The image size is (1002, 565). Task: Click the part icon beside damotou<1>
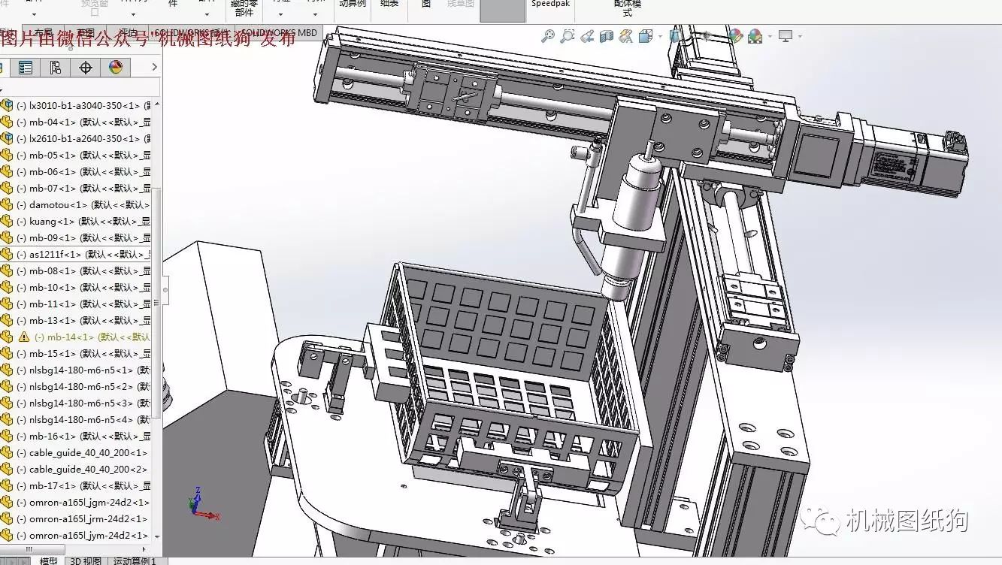coord(7,205)
